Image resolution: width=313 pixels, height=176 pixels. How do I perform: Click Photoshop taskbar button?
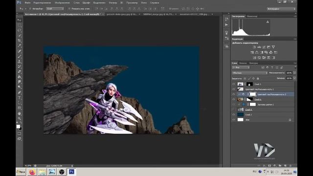coord(71,172)
